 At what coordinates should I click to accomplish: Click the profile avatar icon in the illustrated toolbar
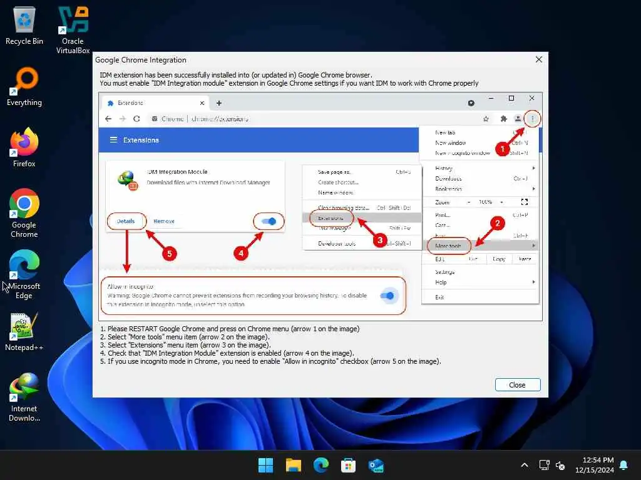[518, 119]
